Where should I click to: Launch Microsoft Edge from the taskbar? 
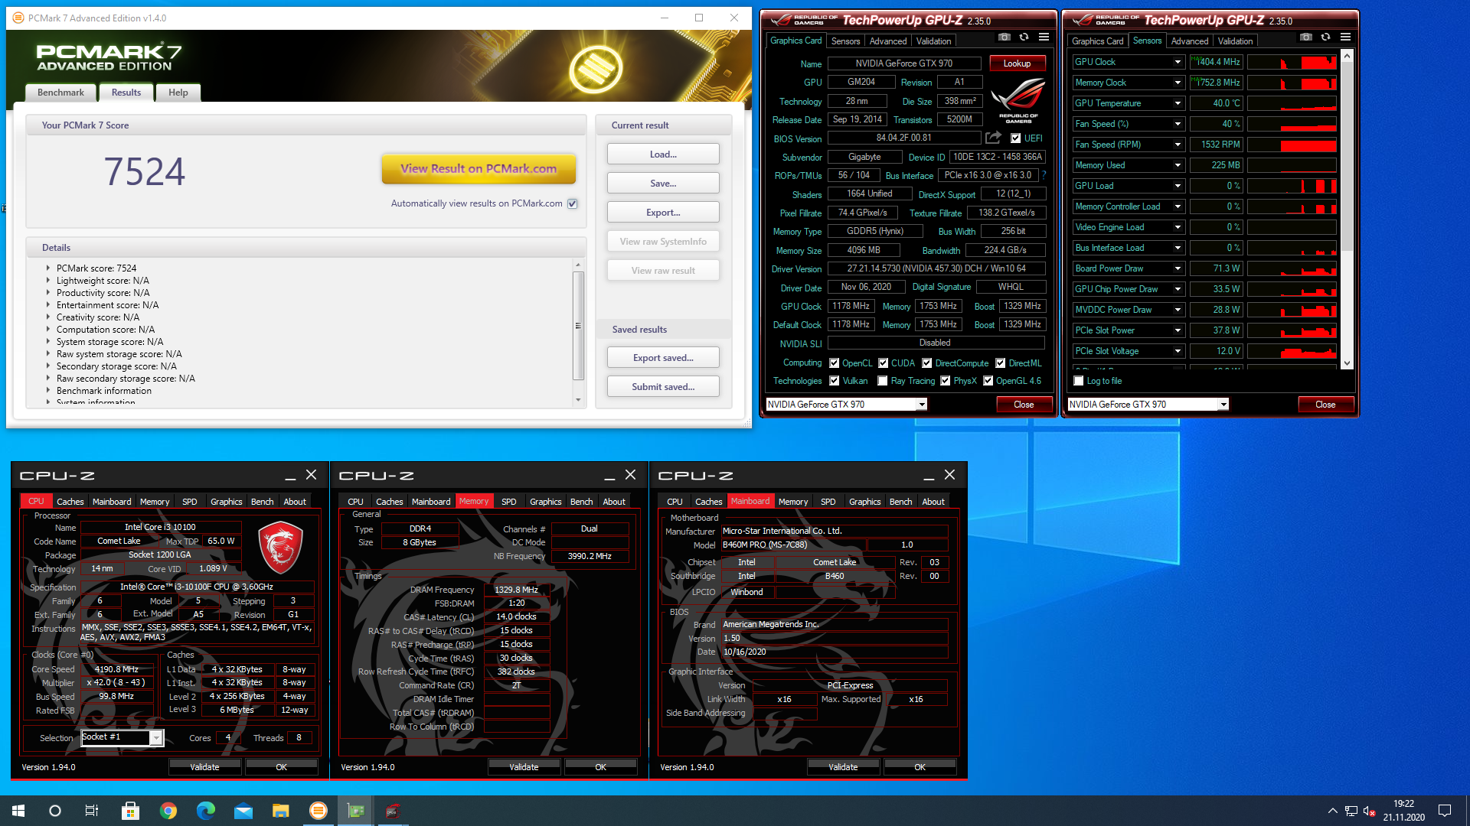pos(205,811)
